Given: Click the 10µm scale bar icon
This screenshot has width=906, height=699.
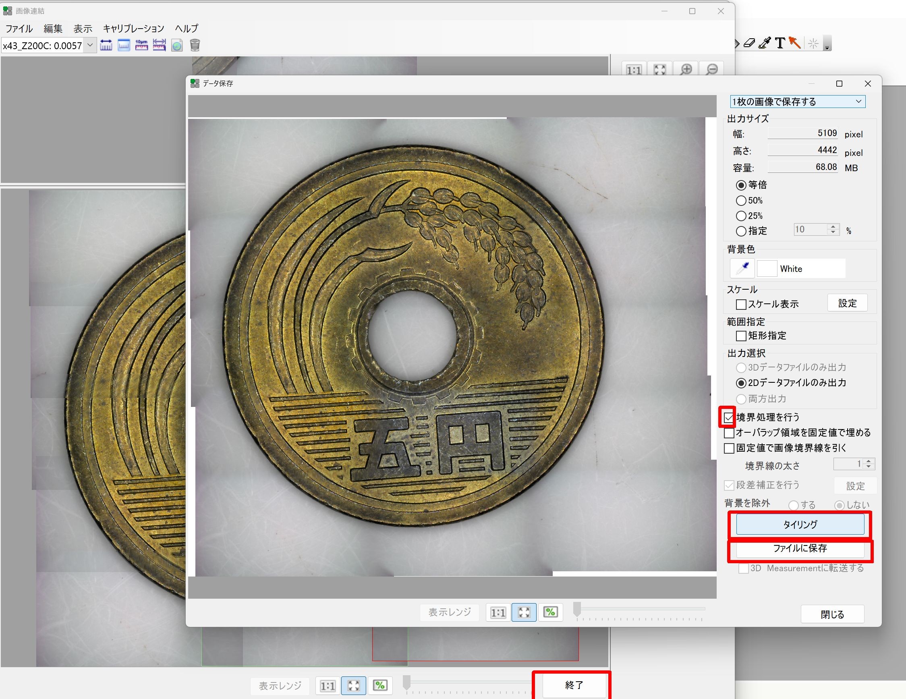Looking at the screenshot, I should [141, 45].
